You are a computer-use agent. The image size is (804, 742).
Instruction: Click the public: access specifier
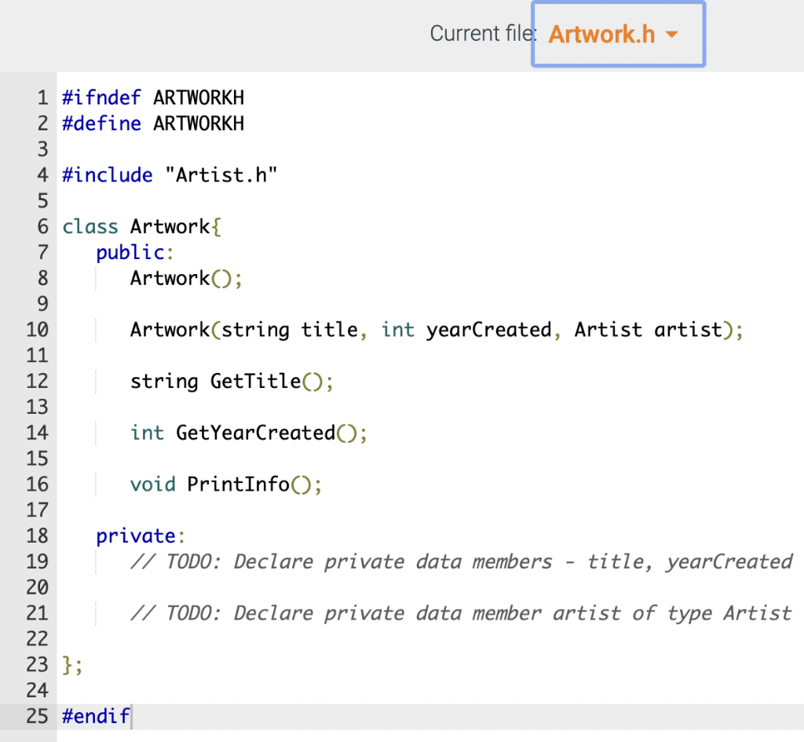(133, 252)
